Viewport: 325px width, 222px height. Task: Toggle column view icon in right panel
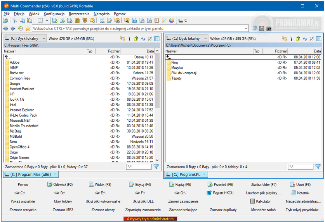point(318,38)
